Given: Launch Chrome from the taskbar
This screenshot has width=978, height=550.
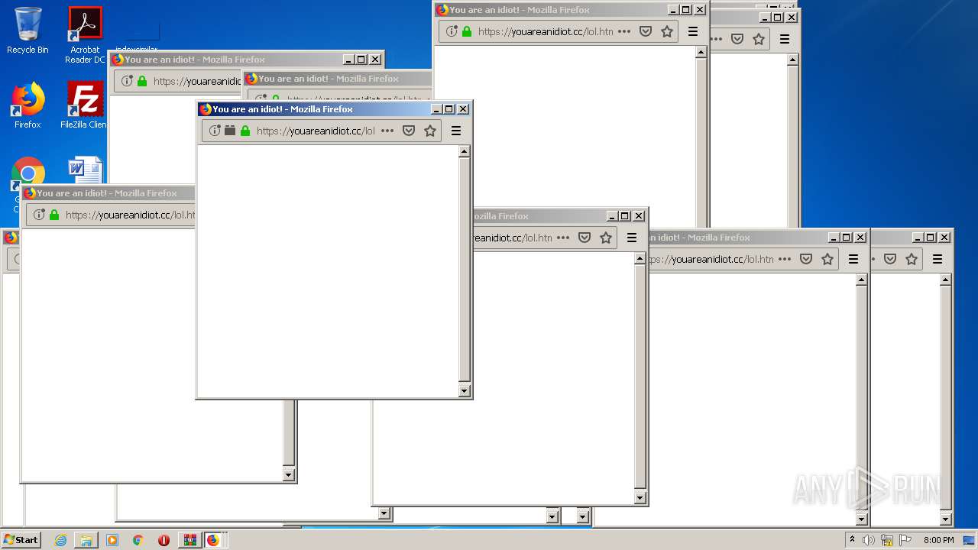Looking at the screenshot, I should coord(138,540).
